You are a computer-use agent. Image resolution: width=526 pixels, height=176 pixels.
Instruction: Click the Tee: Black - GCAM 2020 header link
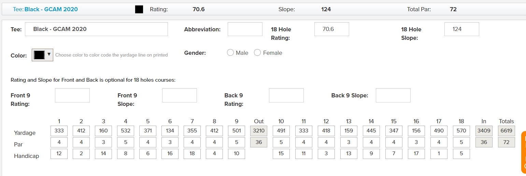45,10
